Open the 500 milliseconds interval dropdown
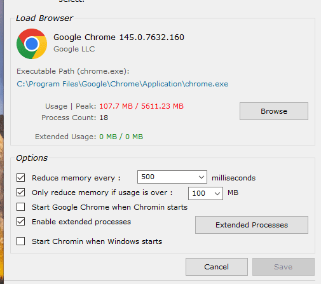Screen dimensions: 321x284 tap(172, 177)
